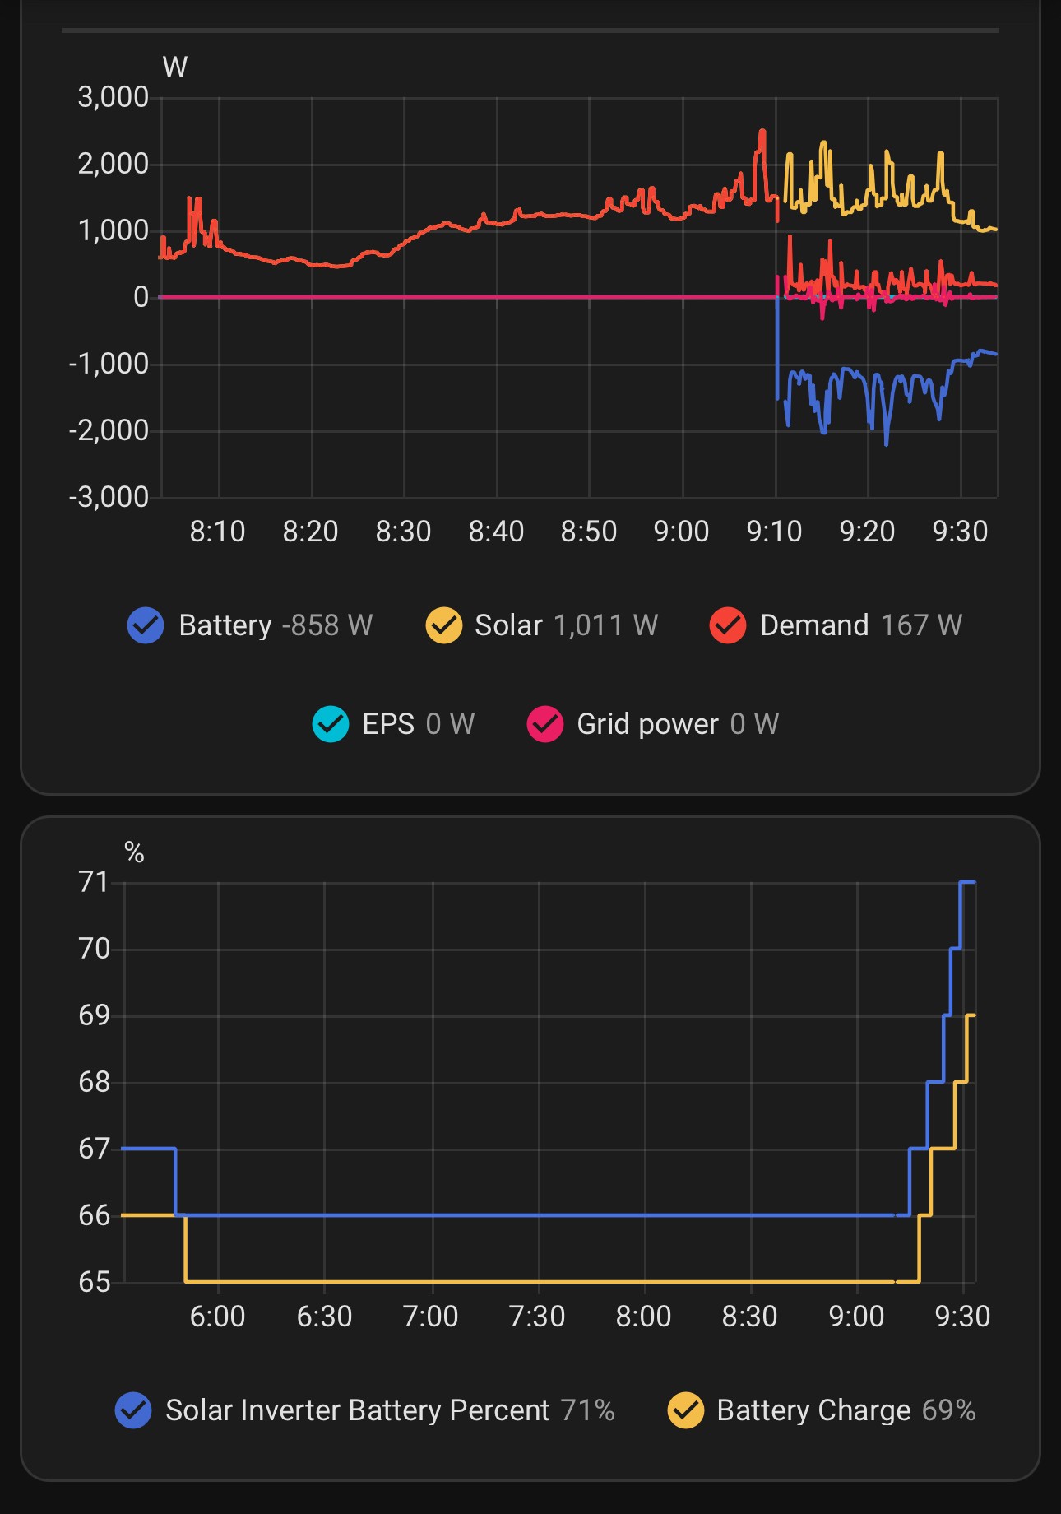This screenshot has height=1514, width=1061.
Task: Click the 0 W EPS value
Action: click(451, 724)
